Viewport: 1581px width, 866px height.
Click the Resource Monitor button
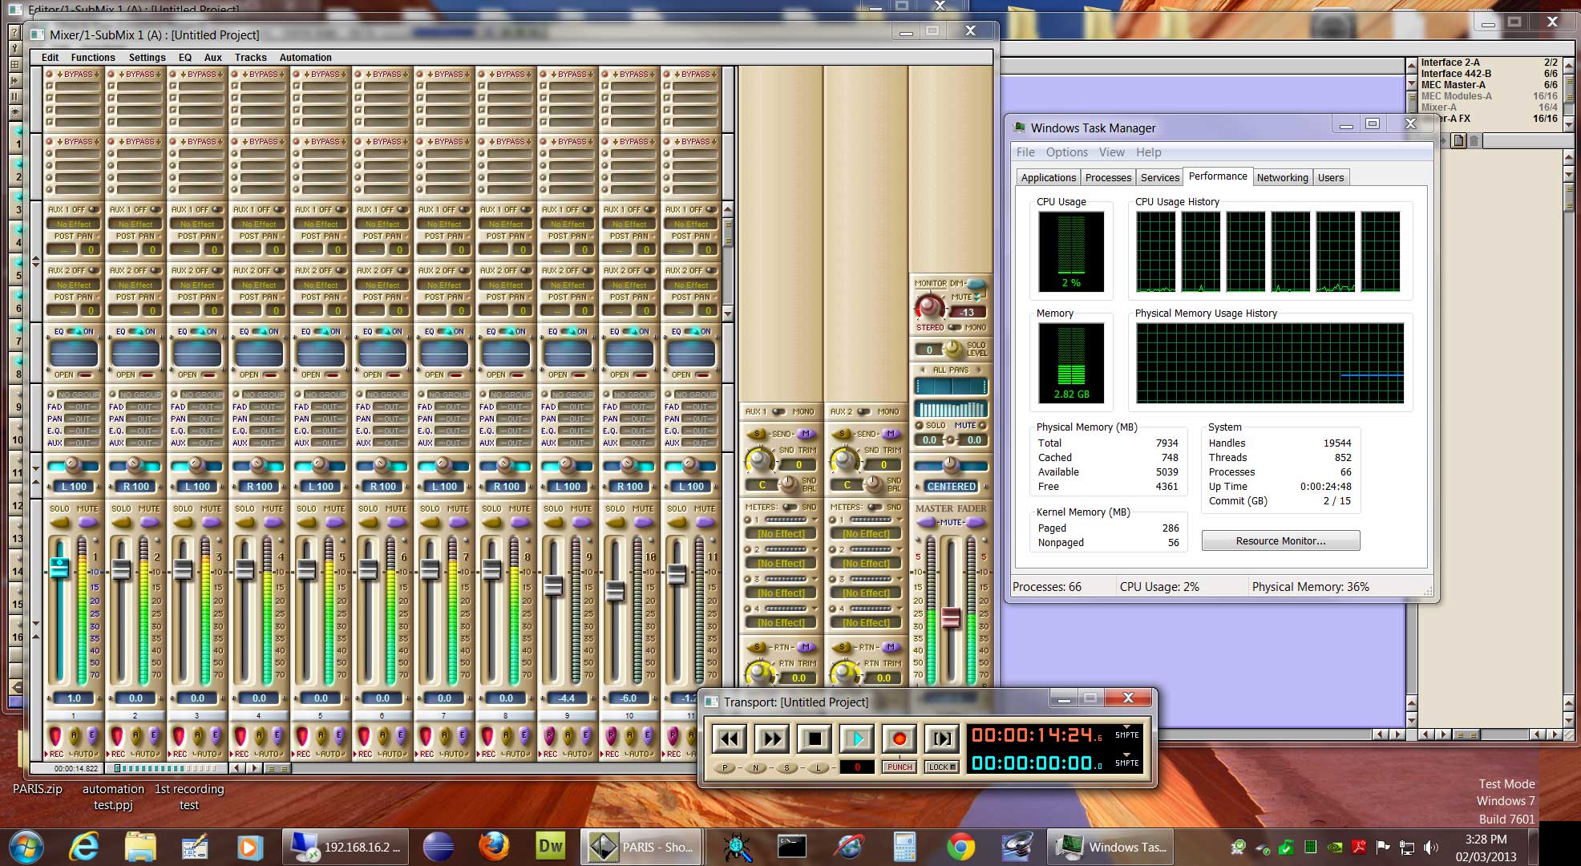tap(1280, 541)
